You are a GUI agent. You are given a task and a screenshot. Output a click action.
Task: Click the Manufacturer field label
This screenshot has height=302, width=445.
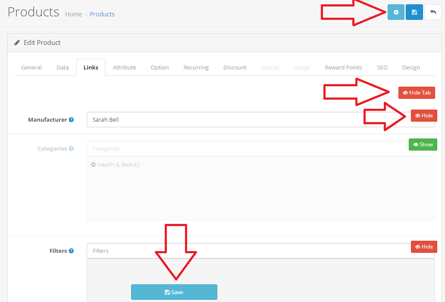point(47,120)
